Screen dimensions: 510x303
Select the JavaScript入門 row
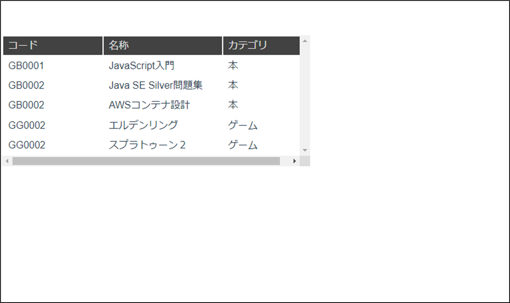click(142, 65)
